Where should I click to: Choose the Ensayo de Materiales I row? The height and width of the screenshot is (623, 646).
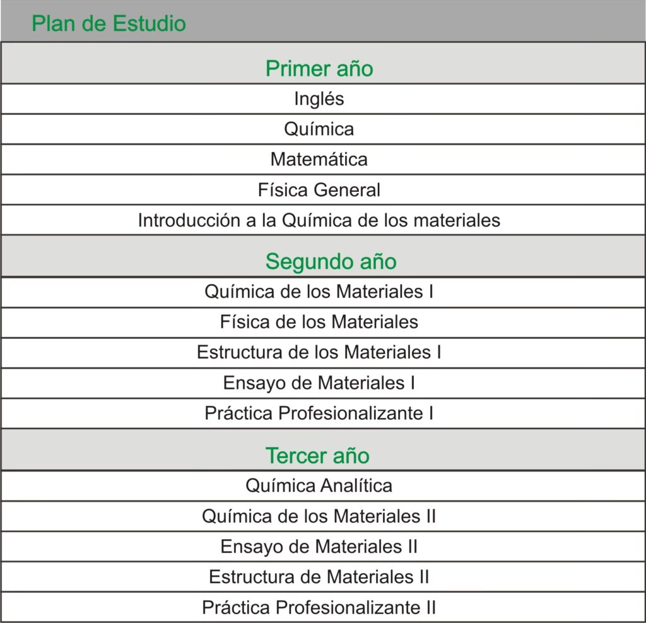(x=319, y=383)
